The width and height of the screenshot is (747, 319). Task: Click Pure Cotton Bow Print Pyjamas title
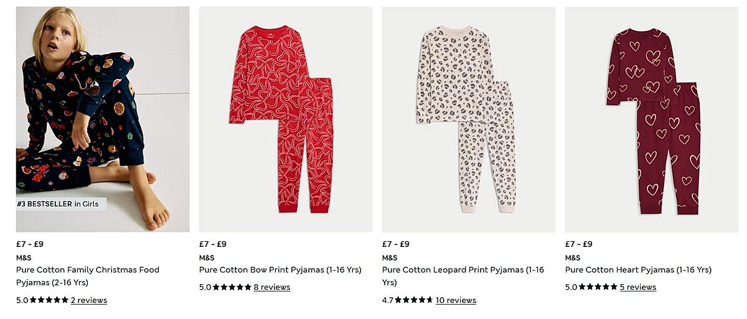pyautogui.click(x=280, y=270)
